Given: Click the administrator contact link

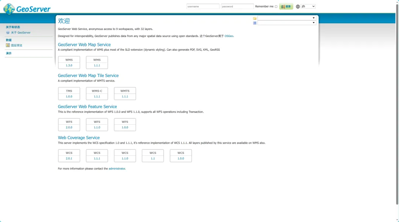Looking at the screenshot, I should tap(117, 169).
